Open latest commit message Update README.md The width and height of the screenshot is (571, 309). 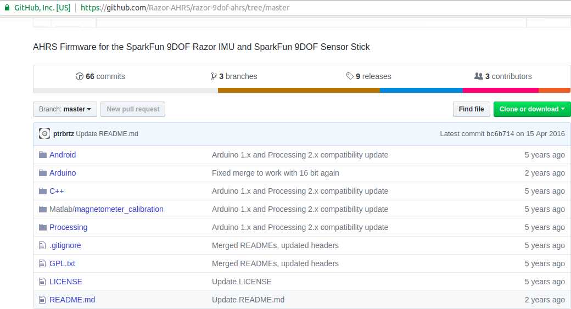(107, 134)
